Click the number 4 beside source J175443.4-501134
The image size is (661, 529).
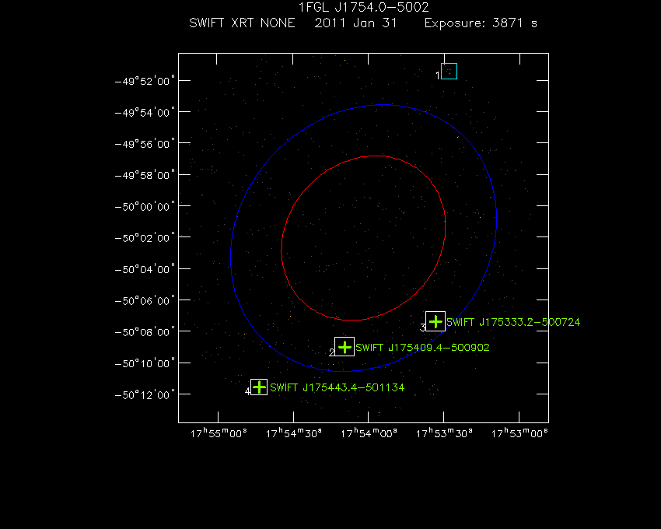point(248,391)
